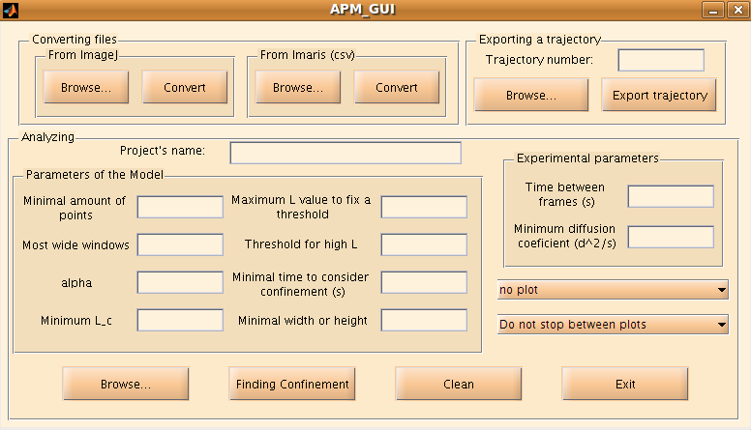The width and height of the screenshot is (751, 430).
Task: Click Convert under From ImageJ
Action: coord(185,87)
